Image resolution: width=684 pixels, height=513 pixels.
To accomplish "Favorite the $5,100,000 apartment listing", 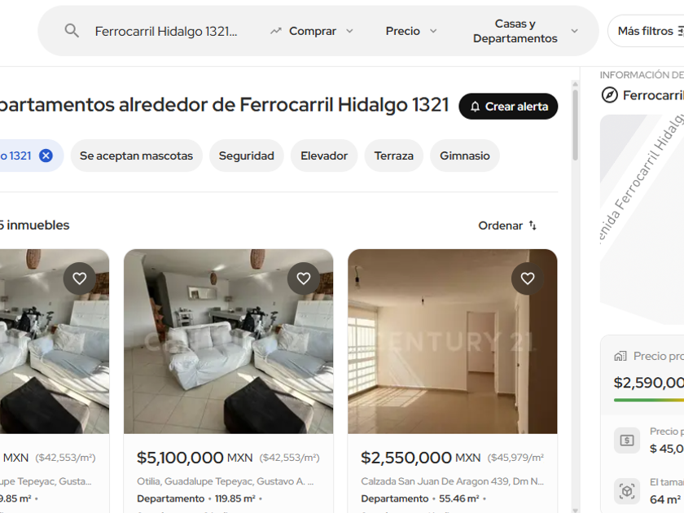I will tap(304, 278).
